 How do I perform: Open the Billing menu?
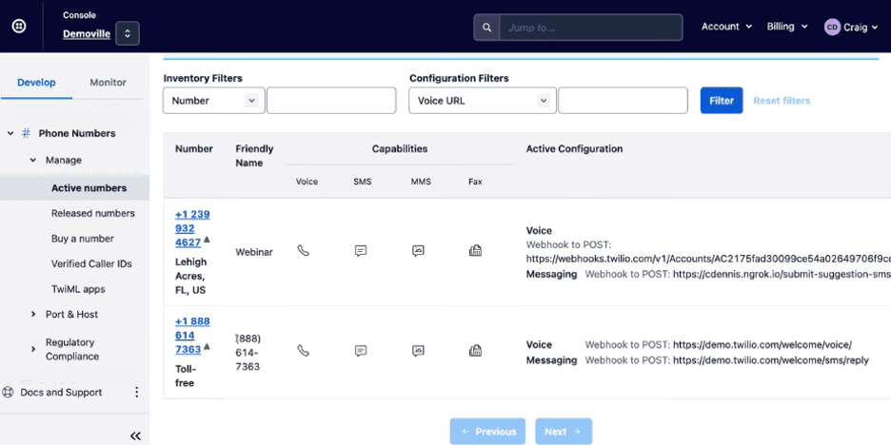[x=787, y=27]
